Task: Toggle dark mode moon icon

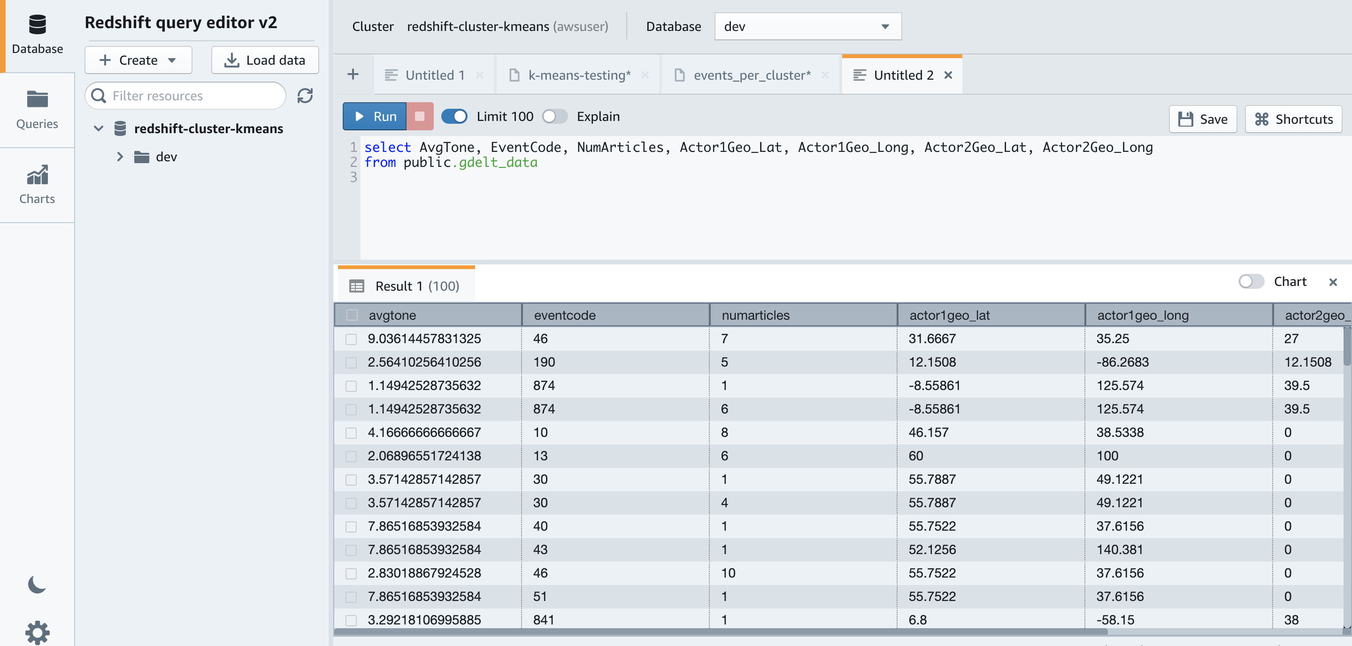Action: click(x=37, y=584)
